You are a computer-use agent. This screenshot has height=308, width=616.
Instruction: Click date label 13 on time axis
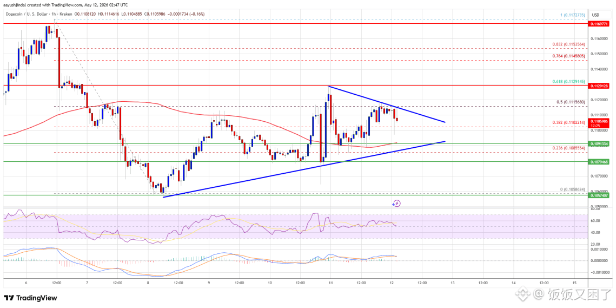[453, 283]
